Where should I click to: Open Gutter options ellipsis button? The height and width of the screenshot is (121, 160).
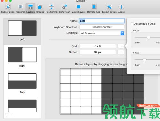tap(121, 52)
